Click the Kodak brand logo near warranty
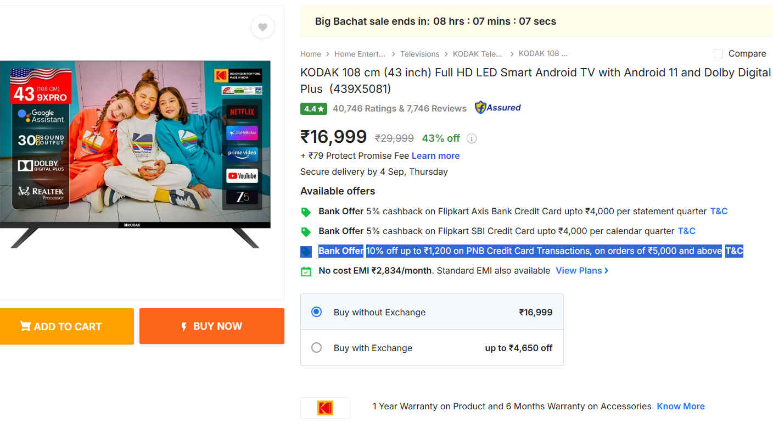The width and height of the screenshot is (773, 428). pyautogui.click(x=325, y=408)
